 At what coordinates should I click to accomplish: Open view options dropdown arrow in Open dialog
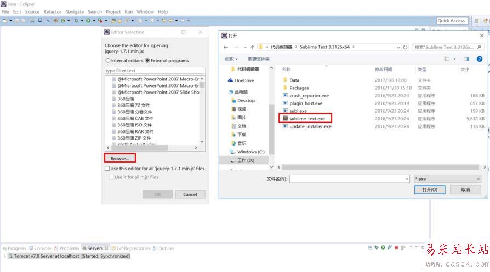pyautogui.click(x=455, y=59)
